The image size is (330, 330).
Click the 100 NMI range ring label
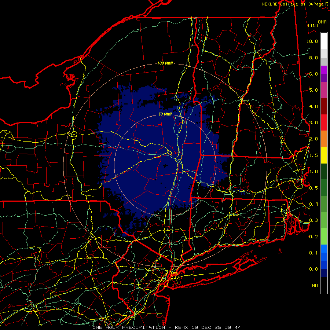click(165, 63)
